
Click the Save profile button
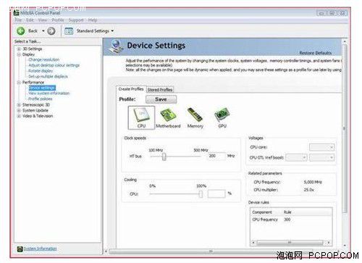[x=161, y=99]
